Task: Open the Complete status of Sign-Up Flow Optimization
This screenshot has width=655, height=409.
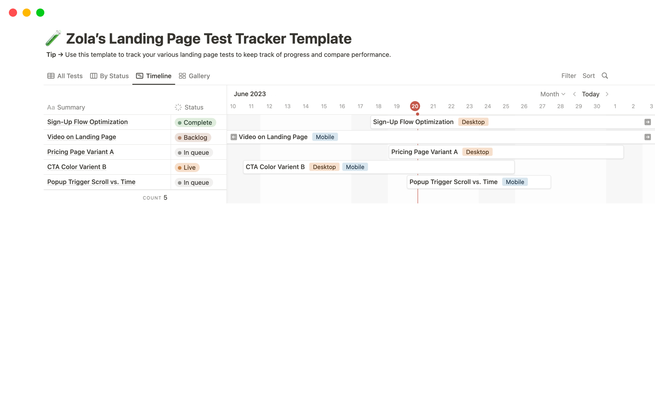Action: [195, 122]
